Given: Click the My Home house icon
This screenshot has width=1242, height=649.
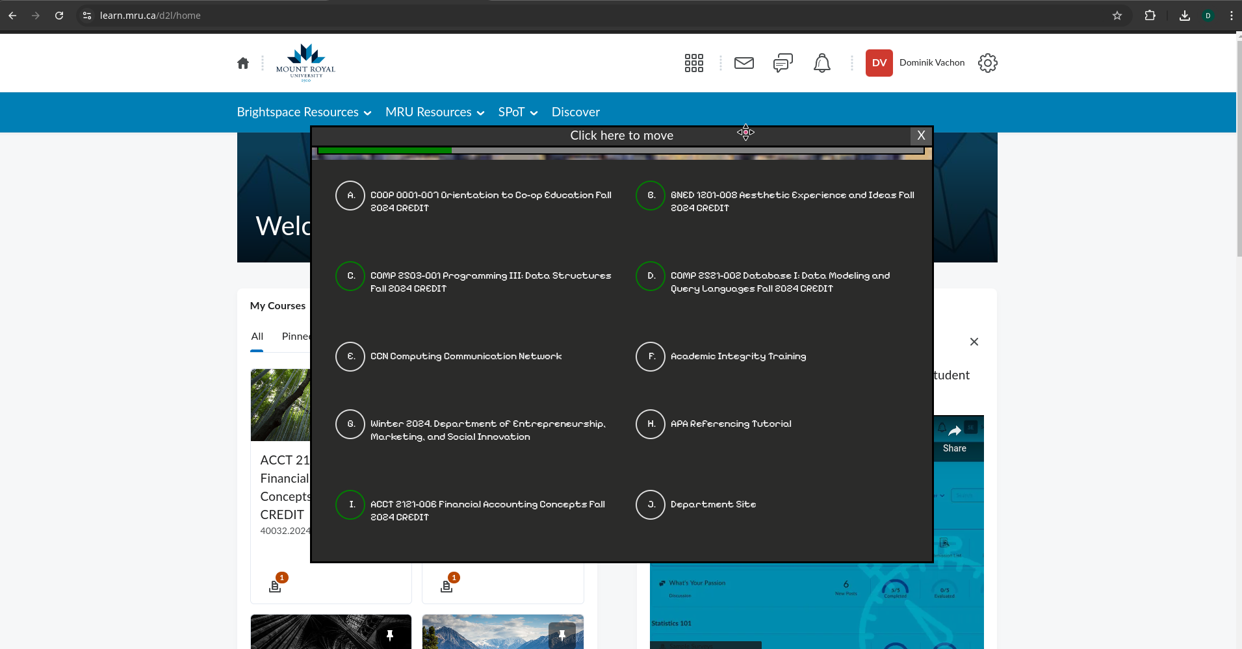Looking at the screenshot, I should point(243,63).
